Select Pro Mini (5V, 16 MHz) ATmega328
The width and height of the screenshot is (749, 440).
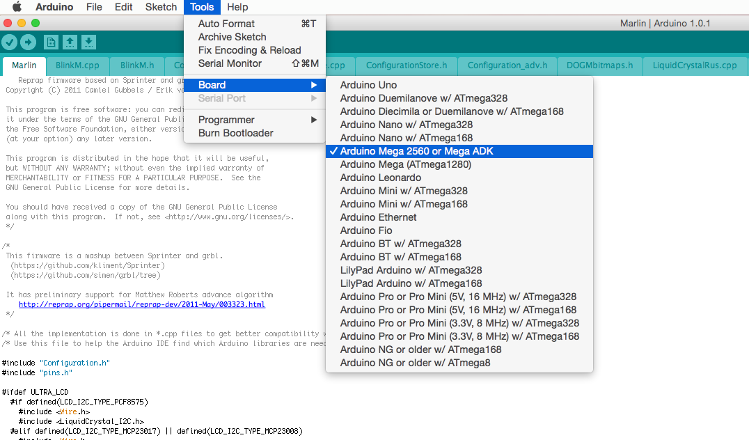[x=459, y=297]
